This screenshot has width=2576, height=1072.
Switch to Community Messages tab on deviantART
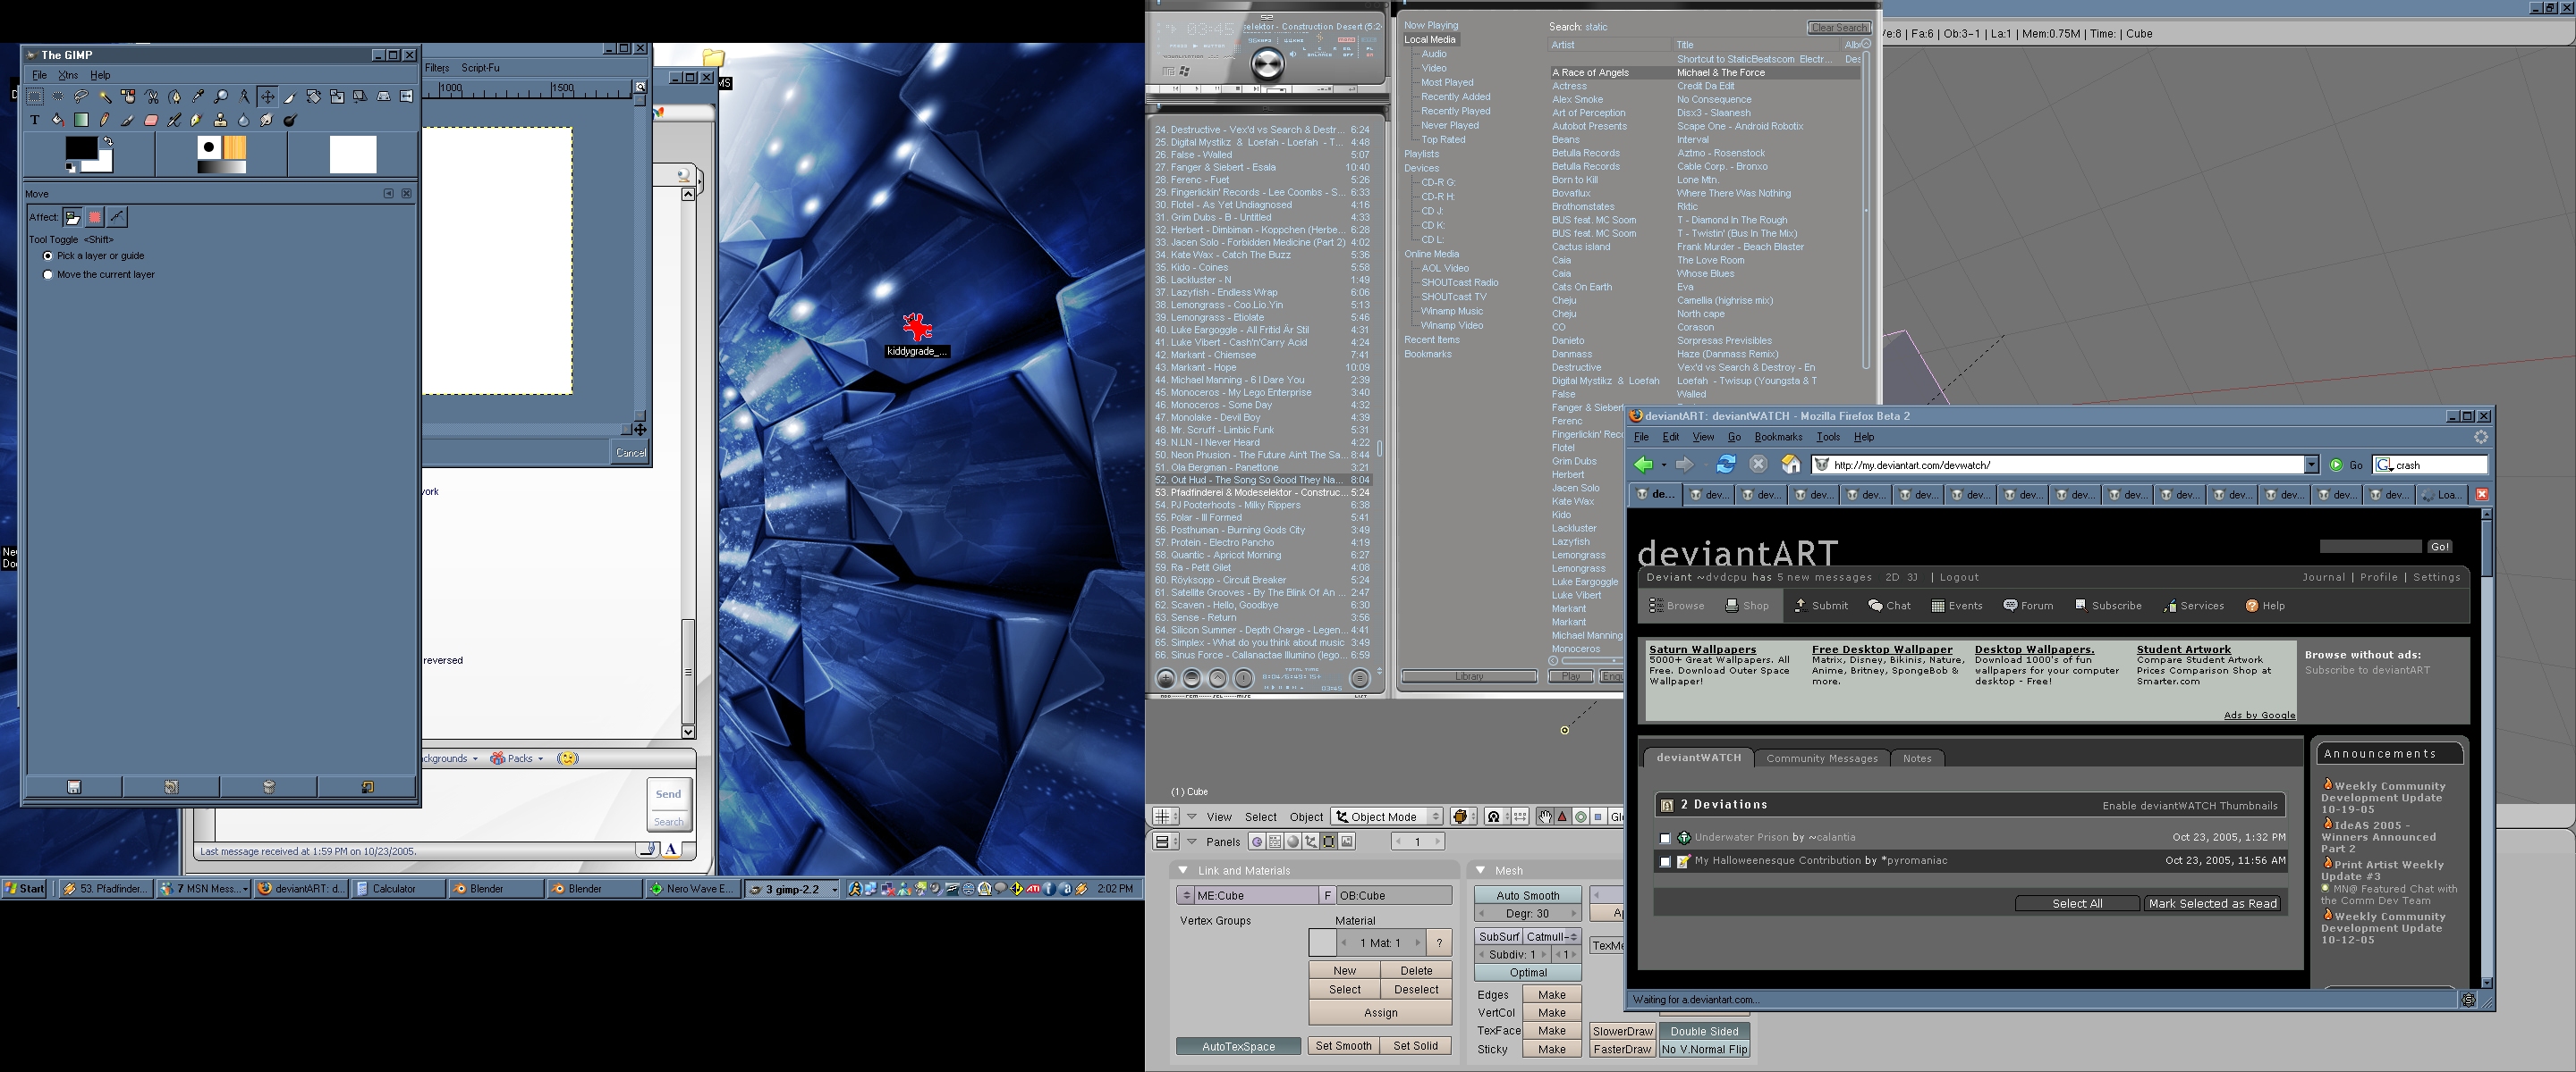tap(1822, 758)
